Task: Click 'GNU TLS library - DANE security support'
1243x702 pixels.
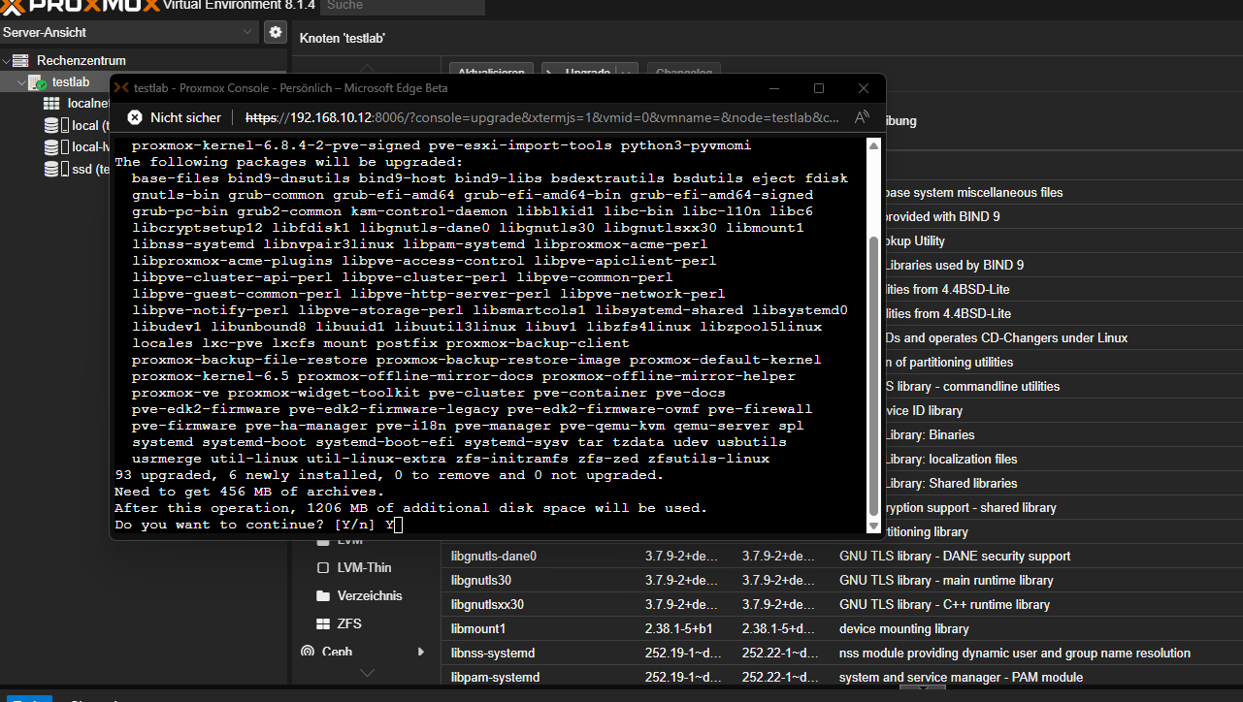Action: (955, 556)
